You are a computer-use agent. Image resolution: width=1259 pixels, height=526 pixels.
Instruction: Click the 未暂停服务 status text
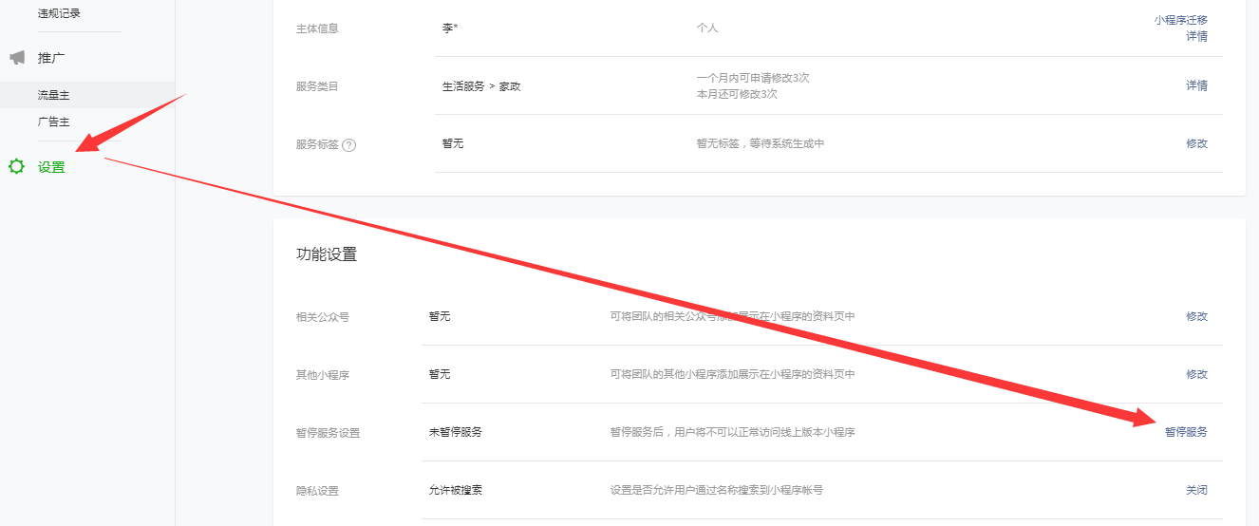[x=456, y=432]
